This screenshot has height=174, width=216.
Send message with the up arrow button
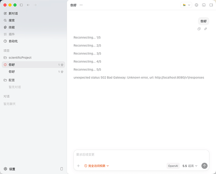pyautogui.click(x=204, y=166)
